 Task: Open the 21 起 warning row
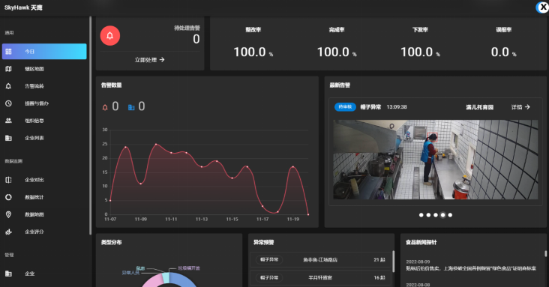[321, 260]
